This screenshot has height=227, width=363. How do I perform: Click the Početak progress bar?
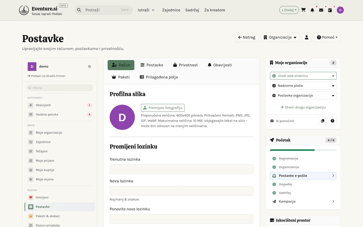tap(303, 150)
